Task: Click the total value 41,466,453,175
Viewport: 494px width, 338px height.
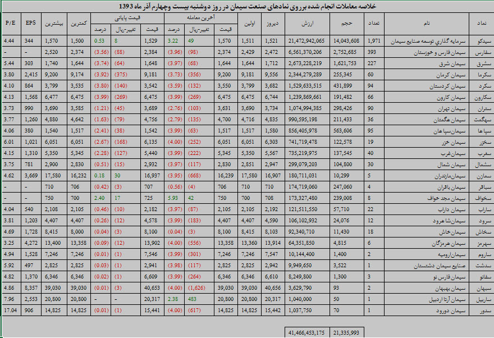Action: [307, 332]
